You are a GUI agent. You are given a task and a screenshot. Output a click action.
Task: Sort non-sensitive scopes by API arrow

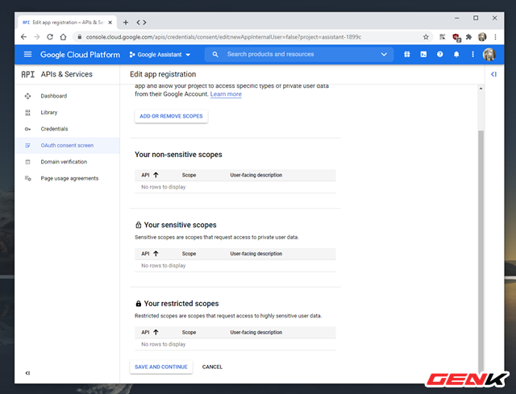click(156, 175)
